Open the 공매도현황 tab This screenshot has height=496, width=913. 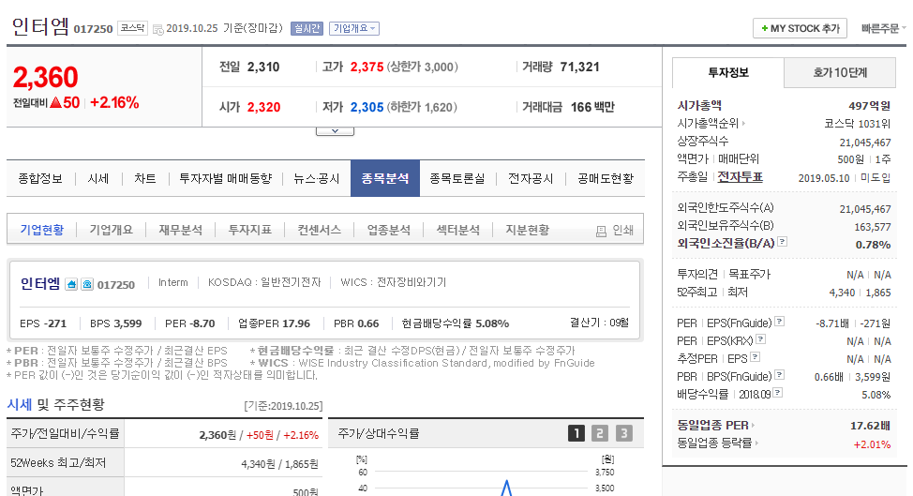(x=606, y=179)
